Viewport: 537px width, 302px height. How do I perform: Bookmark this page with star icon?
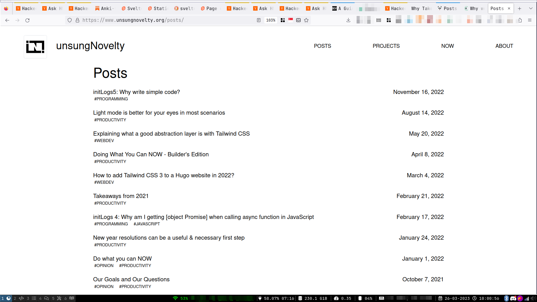click(306, 20)
